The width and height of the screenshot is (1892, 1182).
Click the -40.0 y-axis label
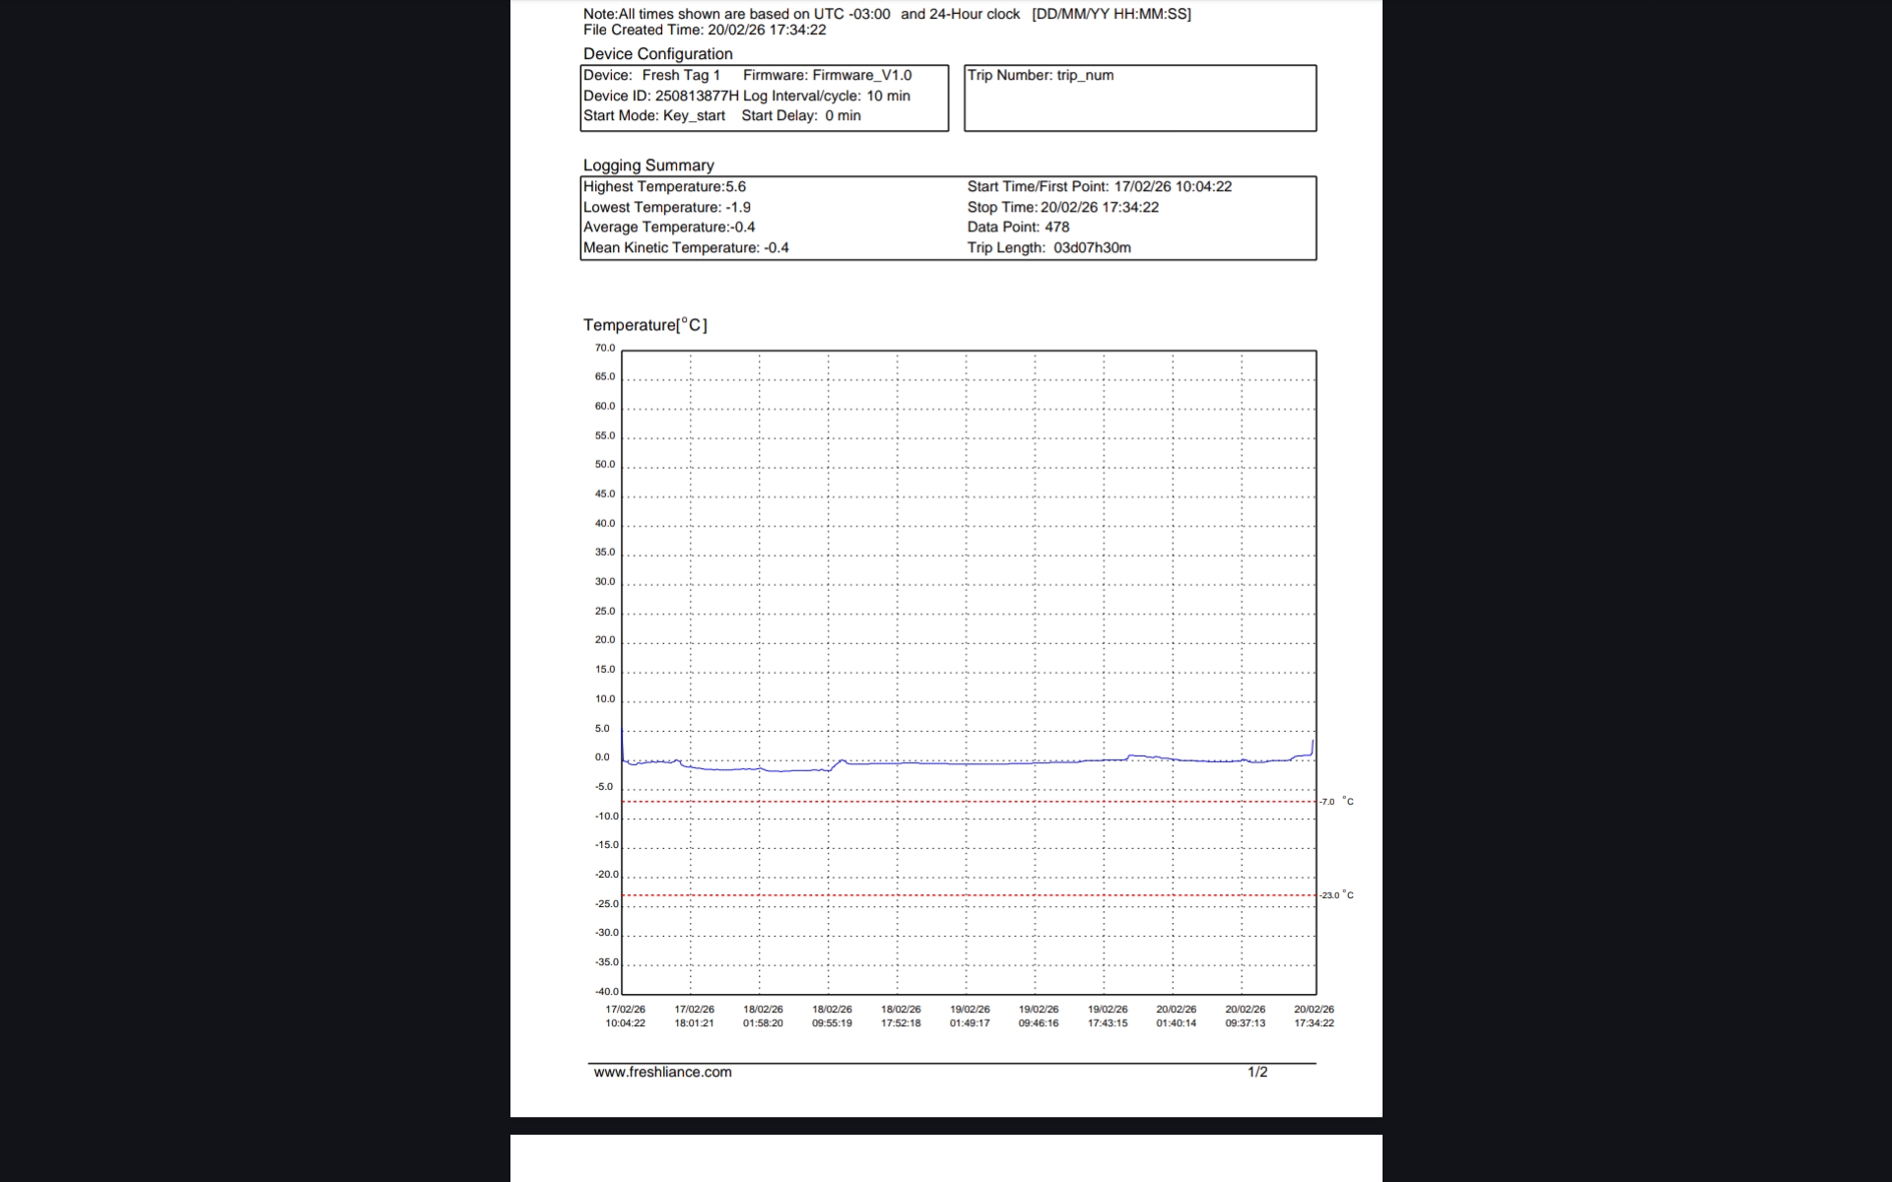606,991
